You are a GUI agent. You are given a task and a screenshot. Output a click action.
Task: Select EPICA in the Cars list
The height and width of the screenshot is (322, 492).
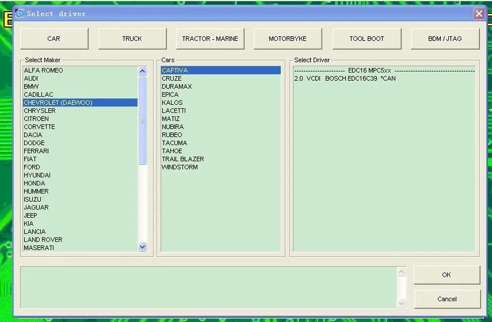click(x=221, y=94)
